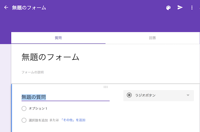Click 選択肢を追加 to add option

pos(38,120)
